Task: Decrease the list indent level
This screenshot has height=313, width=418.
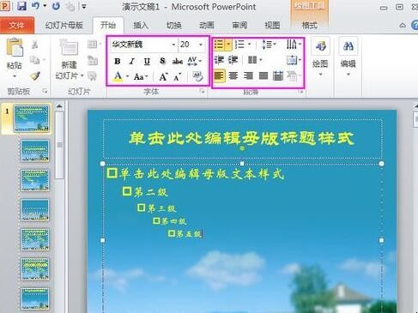Action: pos(219,60)
